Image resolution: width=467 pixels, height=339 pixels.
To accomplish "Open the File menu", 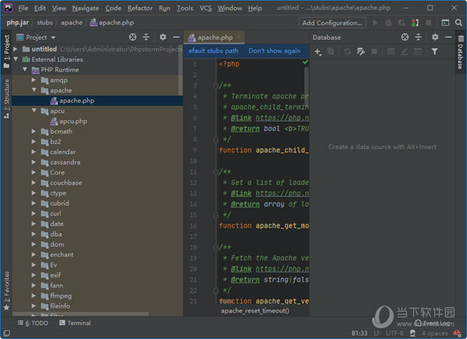I will click(x=23, y=9).
